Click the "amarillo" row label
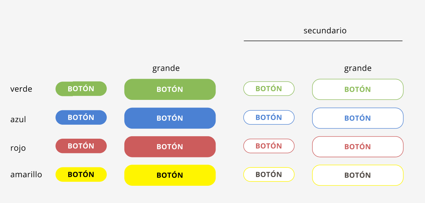This screenshot has height=203, width=425. 26,175
